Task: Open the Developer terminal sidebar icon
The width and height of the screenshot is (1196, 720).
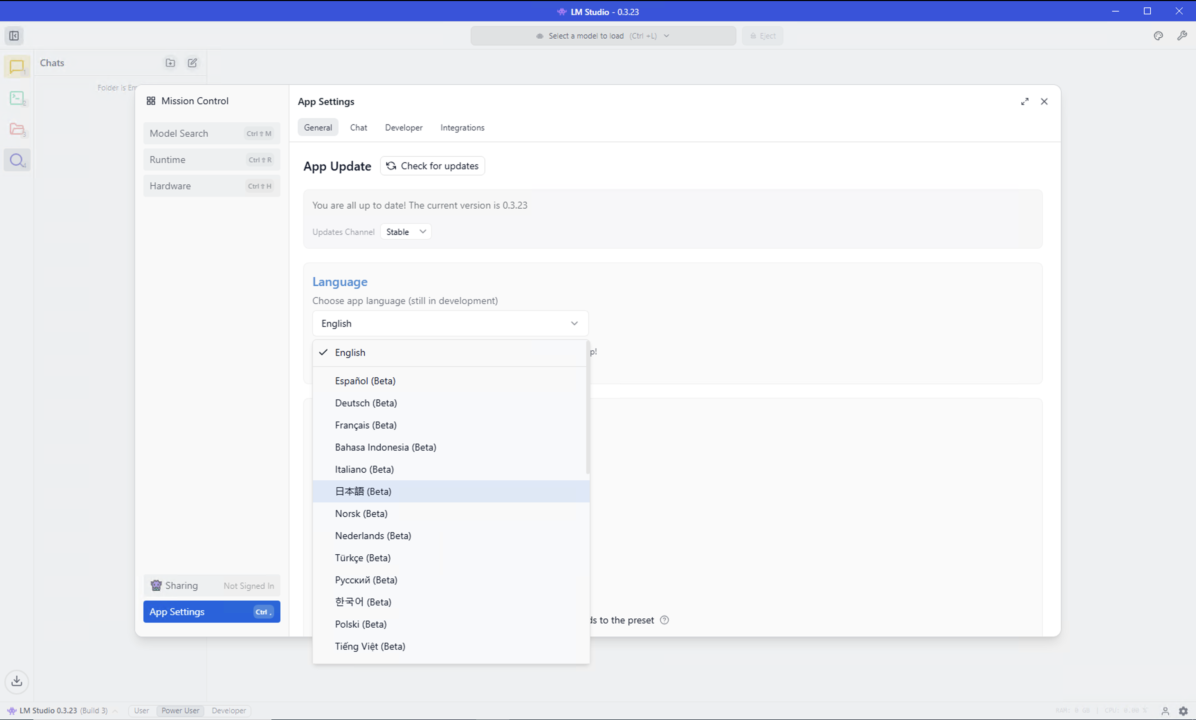Action: pos(17,98)
